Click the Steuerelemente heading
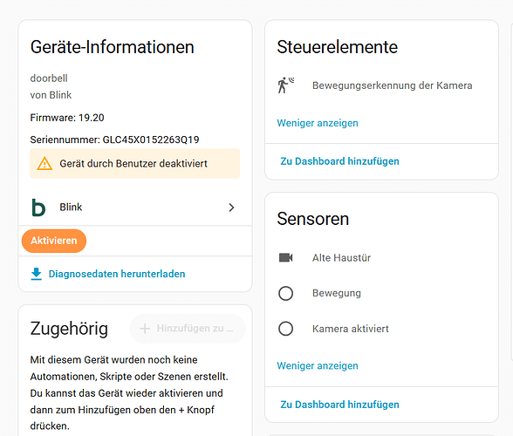This screenshot has height=436, width=513. point(338,47)
